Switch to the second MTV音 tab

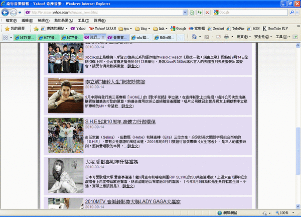[x=48, y=37]
